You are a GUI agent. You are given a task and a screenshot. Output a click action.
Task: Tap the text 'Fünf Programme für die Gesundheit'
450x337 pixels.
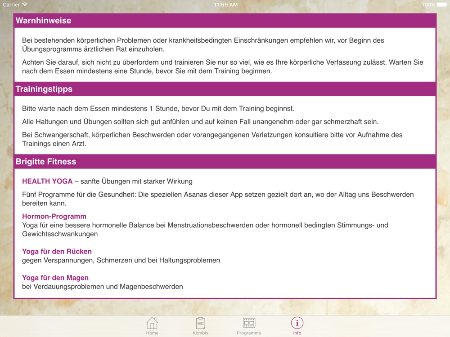click(218, 199)
